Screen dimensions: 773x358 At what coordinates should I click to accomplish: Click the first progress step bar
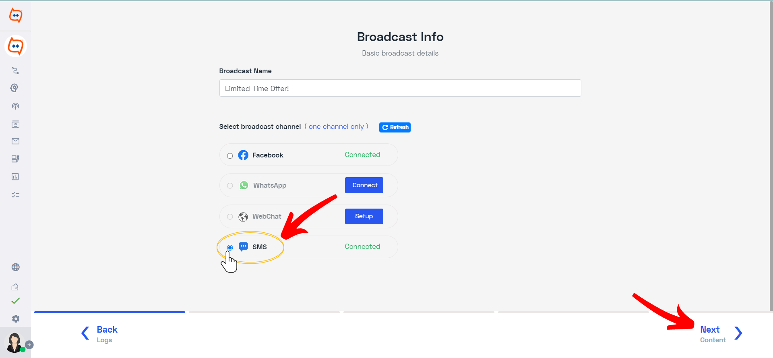coord(110,312)
